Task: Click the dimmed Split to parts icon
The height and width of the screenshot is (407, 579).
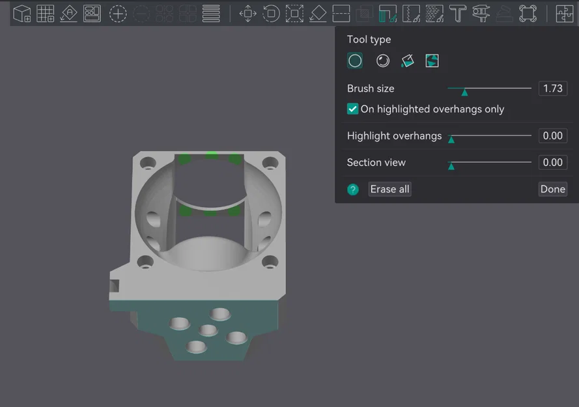Action: click(x=188, y=14)
